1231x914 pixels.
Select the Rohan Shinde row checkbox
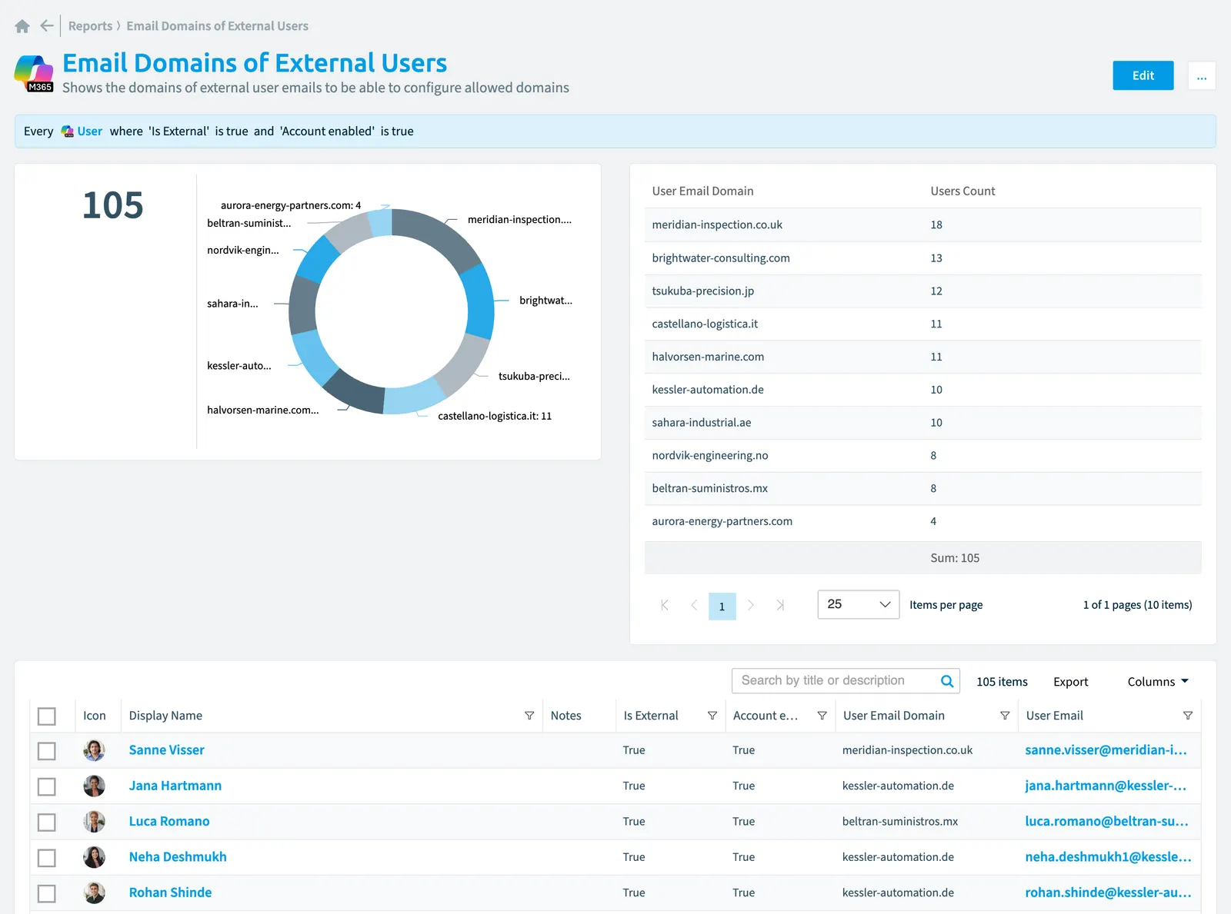click(47, 893)
